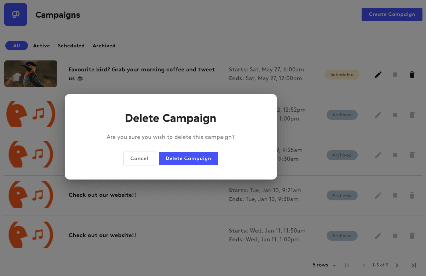Open the pencil editor on the Jan 10 campaign
Image resolution: width=426 pixels, height=276 pixels.
378,195
